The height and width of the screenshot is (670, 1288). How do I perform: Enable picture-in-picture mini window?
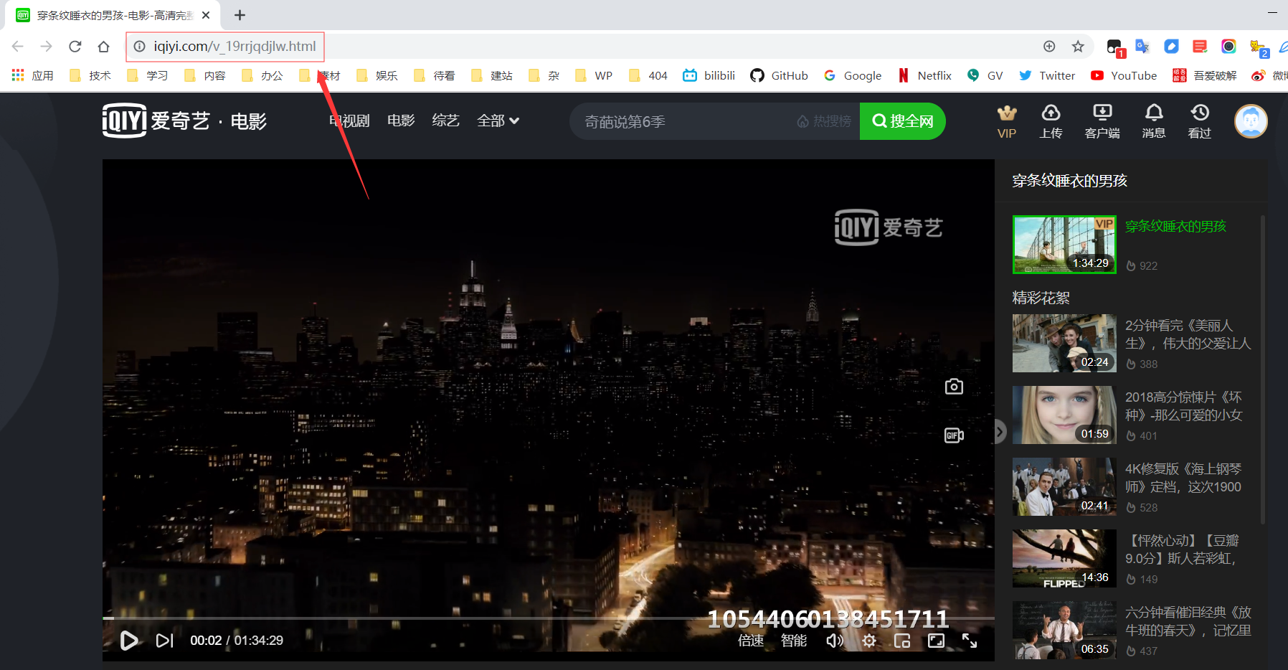902,640
